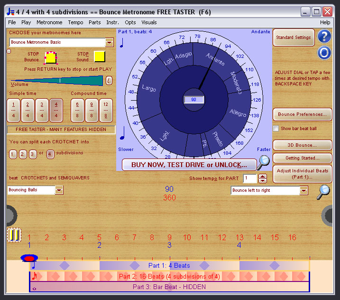Select the 4/4 simple time signature
Image resolution: width=340 pixels, height=300 pixels.
click(56, 110)
